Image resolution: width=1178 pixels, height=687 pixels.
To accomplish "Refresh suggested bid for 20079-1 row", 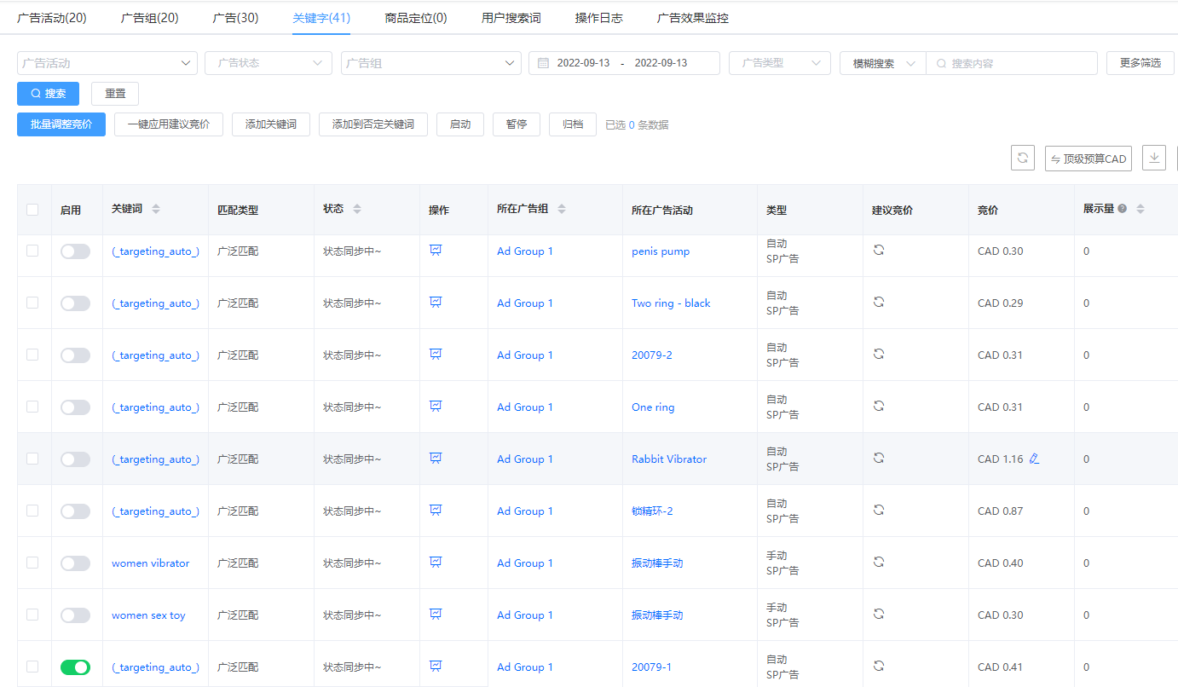I will pyautogui.click(x=879, y=667).
